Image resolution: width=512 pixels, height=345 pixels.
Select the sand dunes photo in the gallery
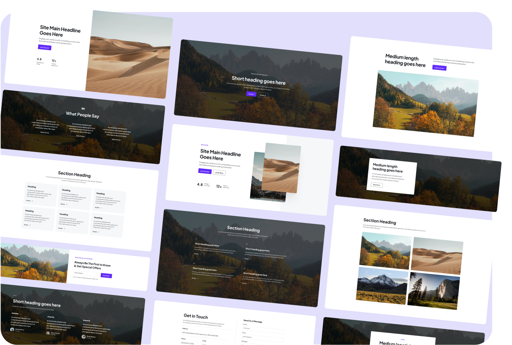(437, 256)
